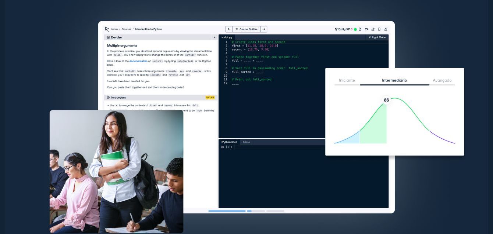Click the pencil edit icon in header

point(373,29)
